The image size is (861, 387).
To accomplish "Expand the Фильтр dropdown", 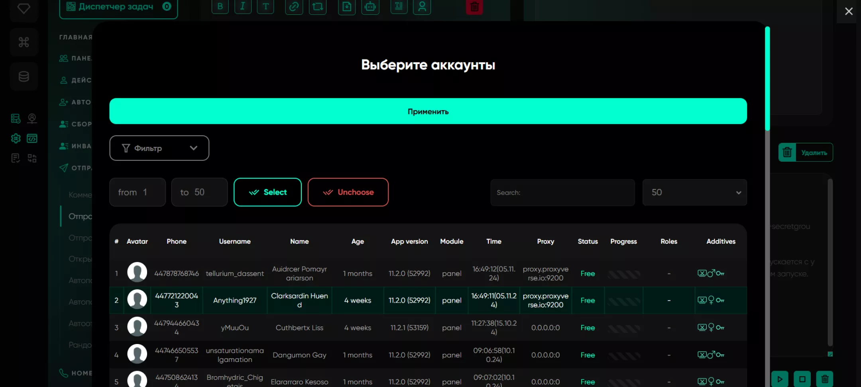I will click(159, 148).
